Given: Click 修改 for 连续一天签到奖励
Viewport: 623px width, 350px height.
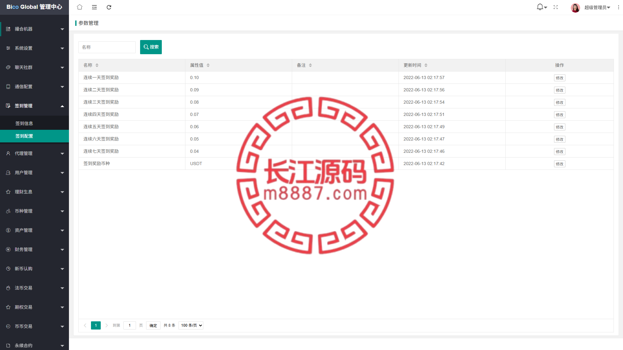Looking at the screenshot, I should pos(559,78).
